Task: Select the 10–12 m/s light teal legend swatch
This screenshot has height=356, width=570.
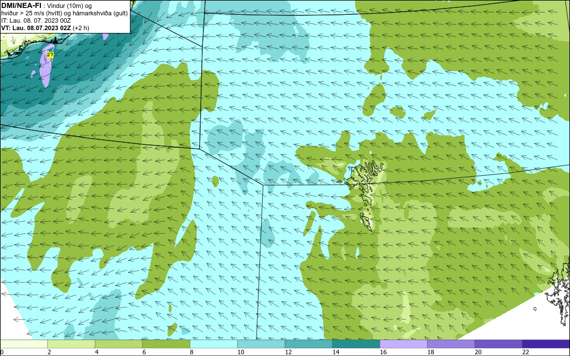Action: [x=261, y=343]
